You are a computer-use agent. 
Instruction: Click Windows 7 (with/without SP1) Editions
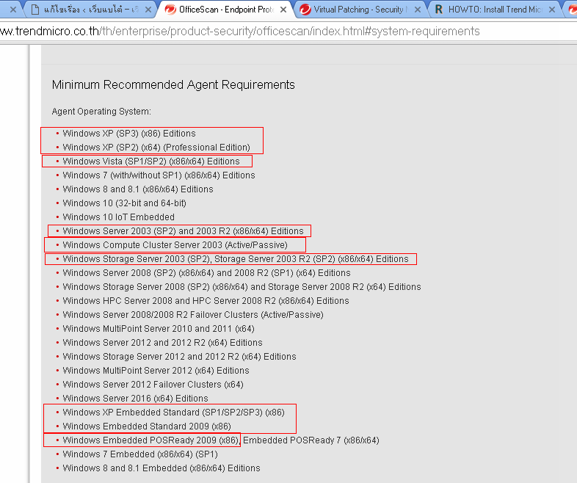tap(159, 175)
